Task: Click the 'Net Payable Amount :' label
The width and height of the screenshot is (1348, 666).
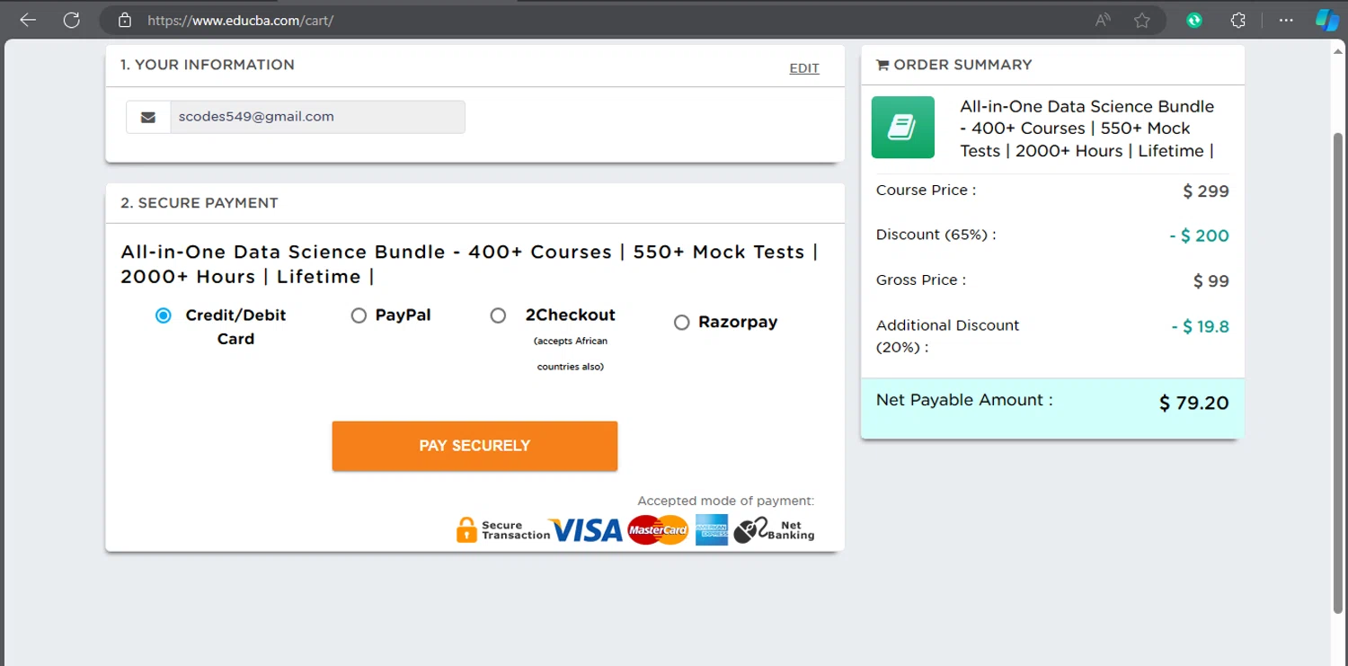Action: click(x=964, y=400)
